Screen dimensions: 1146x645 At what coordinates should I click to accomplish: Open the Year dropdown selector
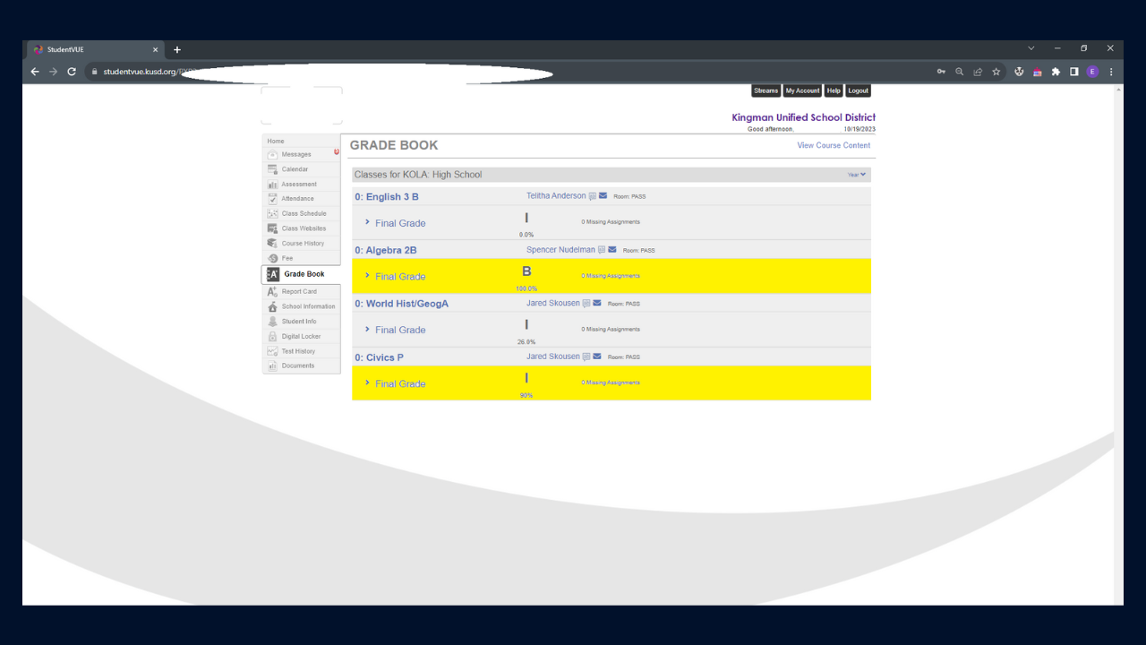coord(857,175)
